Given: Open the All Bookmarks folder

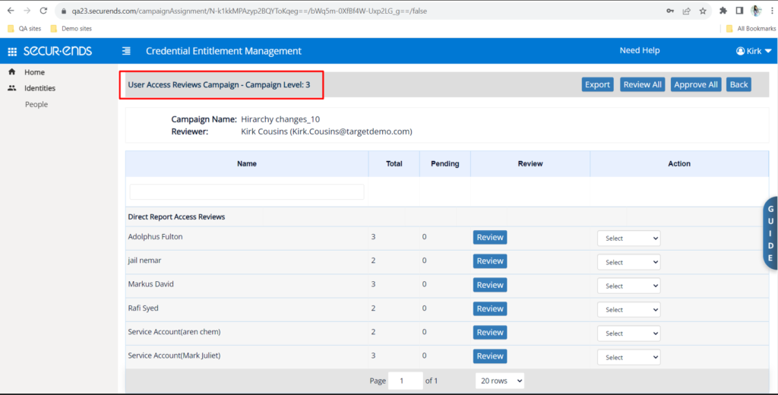Looking at the screenshot, I should click(750, 28).
